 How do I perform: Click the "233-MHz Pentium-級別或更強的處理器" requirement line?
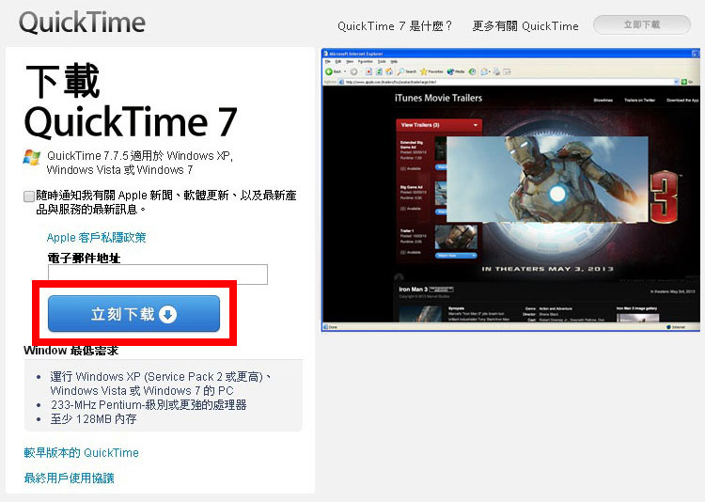[149, 405]
